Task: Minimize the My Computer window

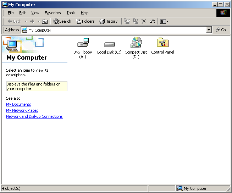Action: [215, 5]
